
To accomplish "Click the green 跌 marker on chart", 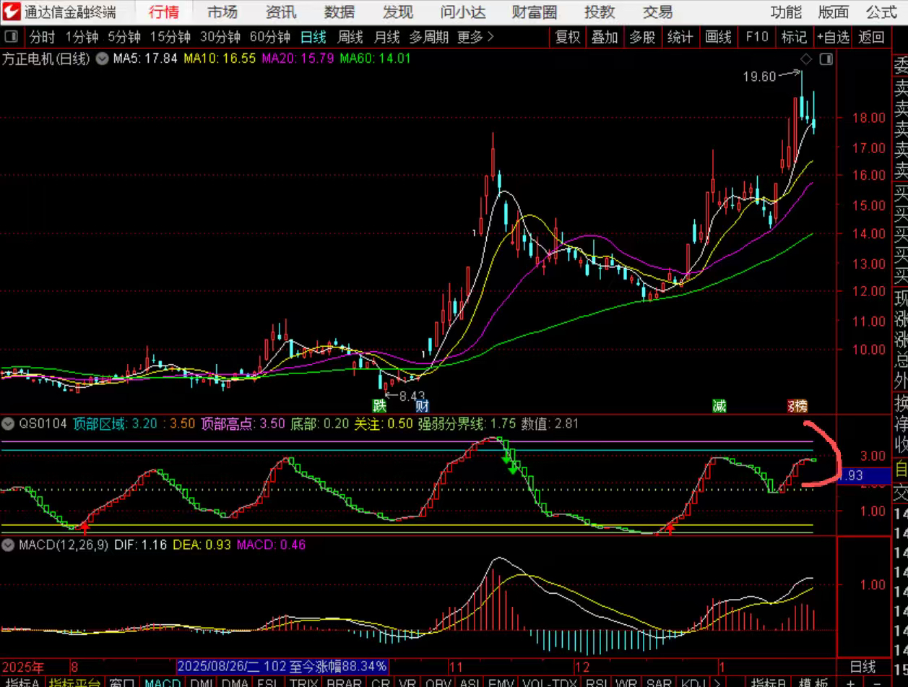I will [x=379, y=405].
